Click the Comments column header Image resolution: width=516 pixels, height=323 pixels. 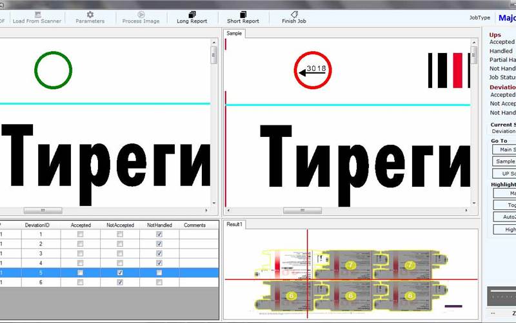point(194,225)
